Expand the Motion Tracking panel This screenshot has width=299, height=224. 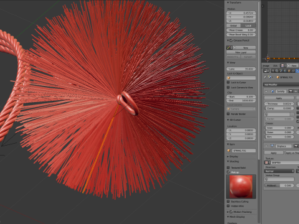(x=228, y=212)
